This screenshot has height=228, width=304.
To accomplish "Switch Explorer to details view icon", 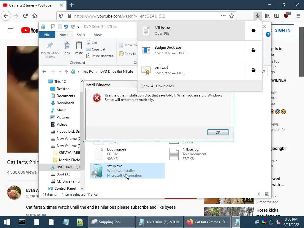I will 260,194.
